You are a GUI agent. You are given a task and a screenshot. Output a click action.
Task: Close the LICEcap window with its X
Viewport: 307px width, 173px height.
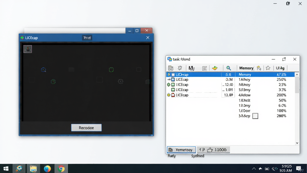coord(148,38)
